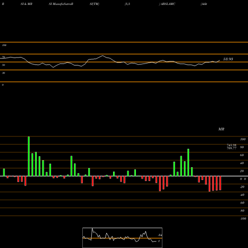Click the 'SI & MR' header text
The image size is (248, 248).
pyautogui.click(x=26, y=4)
